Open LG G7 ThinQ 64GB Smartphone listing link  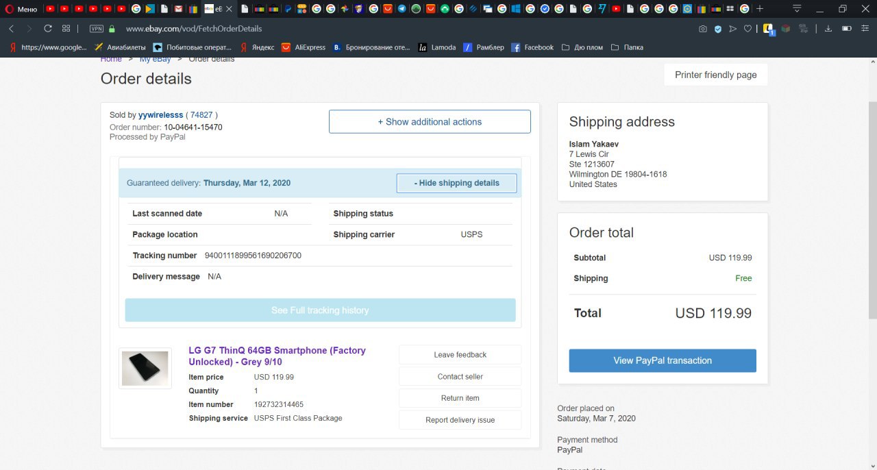277,356
